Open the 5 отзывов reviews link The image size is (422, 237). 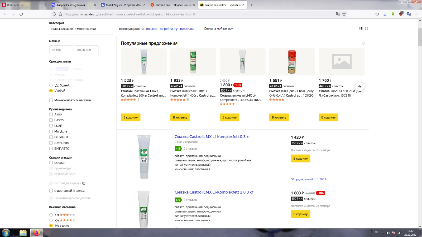click(x=190, y=149)
